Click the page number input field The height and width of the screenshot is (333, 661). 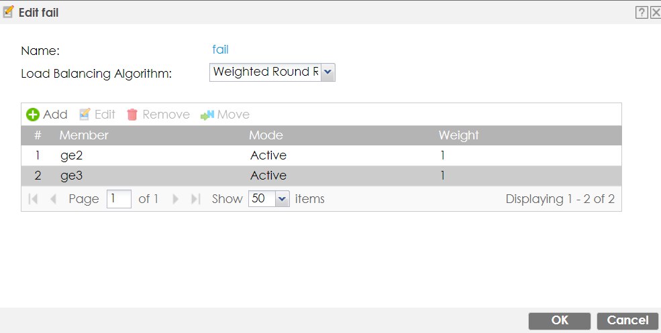pyautogui.click(x=119, y=199)
